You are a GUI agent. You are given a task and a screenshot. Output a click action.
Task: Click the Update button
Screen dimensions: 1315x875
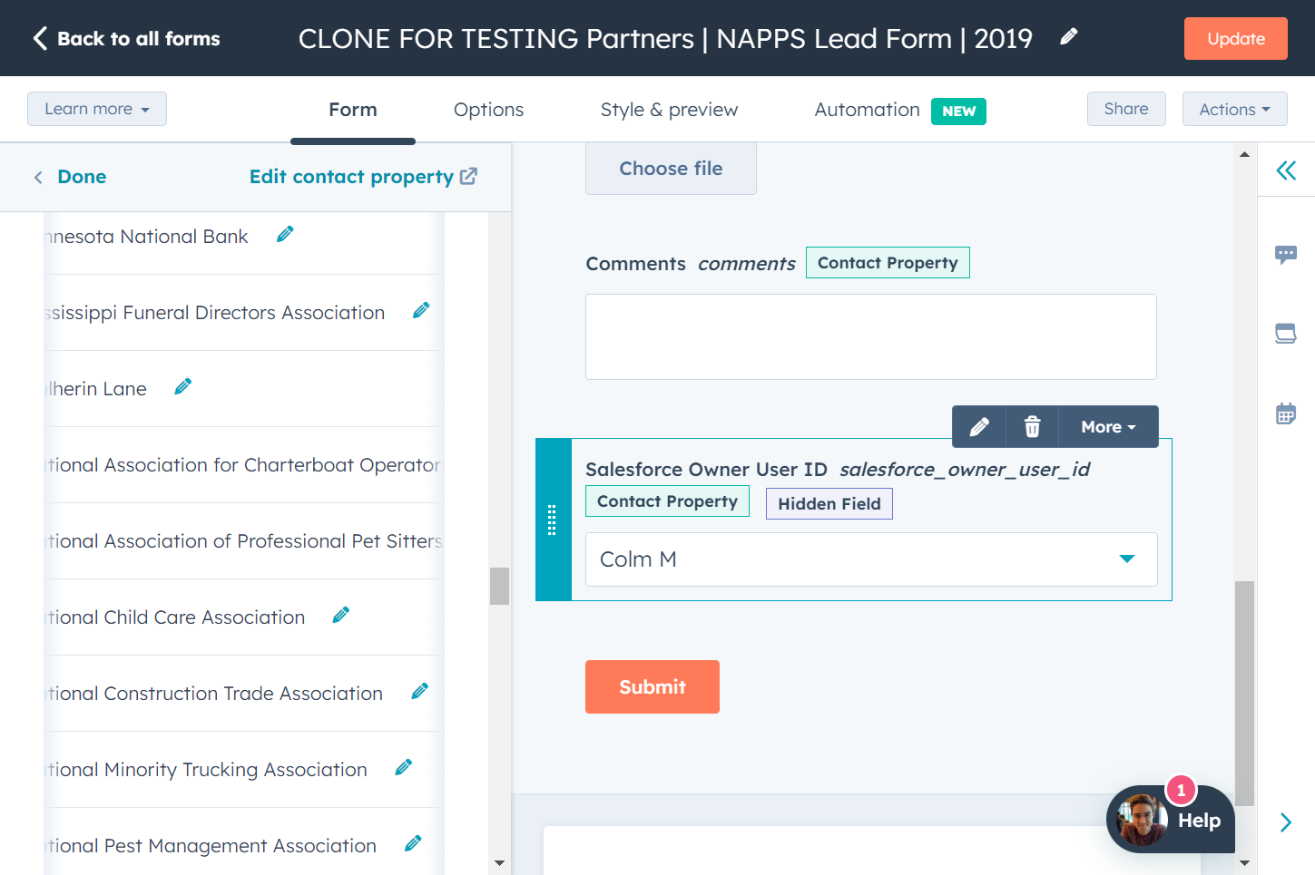pyautogui.click(x=1235, y=38)
